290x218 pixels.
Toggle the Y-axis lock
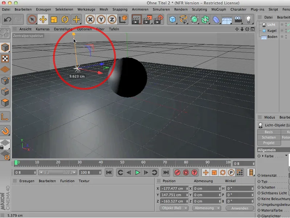click(x=101, y=19)
